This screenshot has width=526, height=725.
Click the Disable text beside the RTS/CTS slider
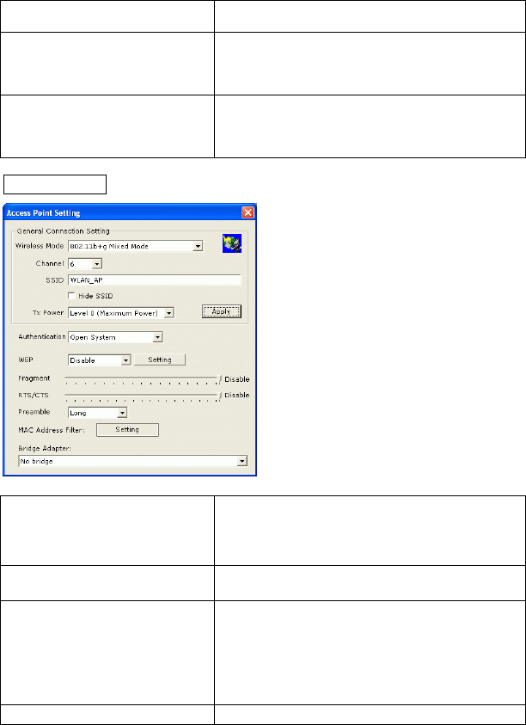[x=237, y=395]
